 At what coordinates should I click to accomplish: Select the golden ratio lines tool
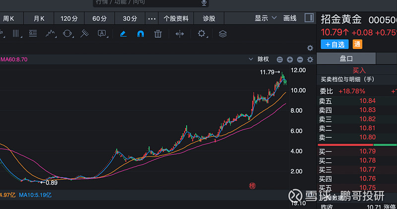tap(33, 34)
